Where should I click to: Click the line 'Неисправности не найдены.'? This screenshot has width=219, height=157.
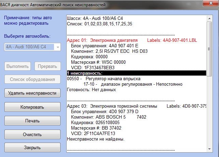point(96,139)
